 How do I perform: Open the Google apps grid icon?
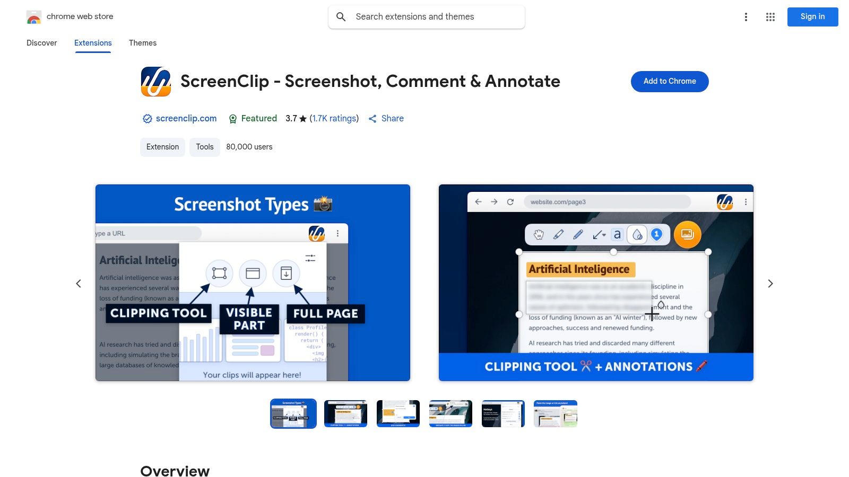coord(770,16)
